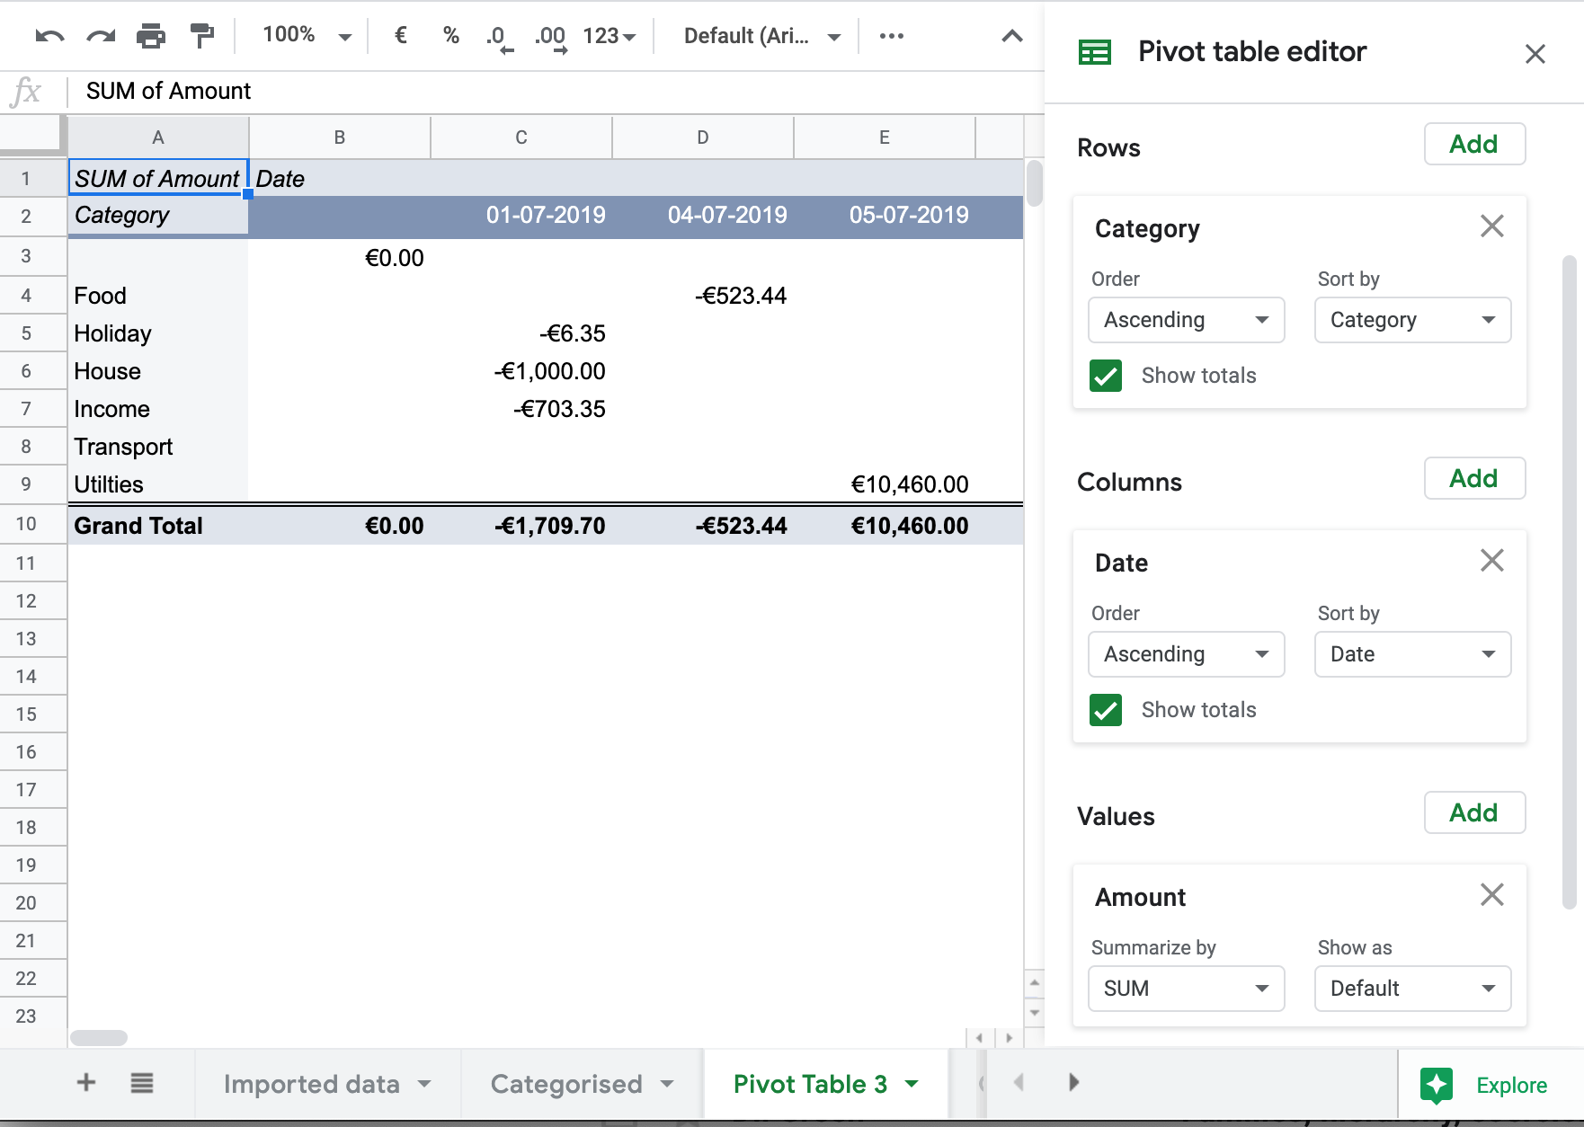Click the percent format icon
The image size is (1584, 1127).
coord(449,36)
